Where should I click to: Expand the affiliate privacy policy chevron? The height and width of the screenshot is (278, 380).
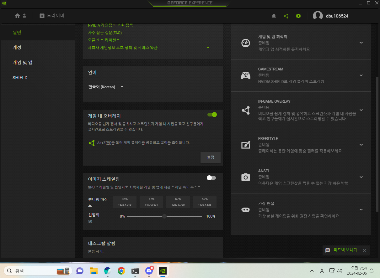(208, 48)
